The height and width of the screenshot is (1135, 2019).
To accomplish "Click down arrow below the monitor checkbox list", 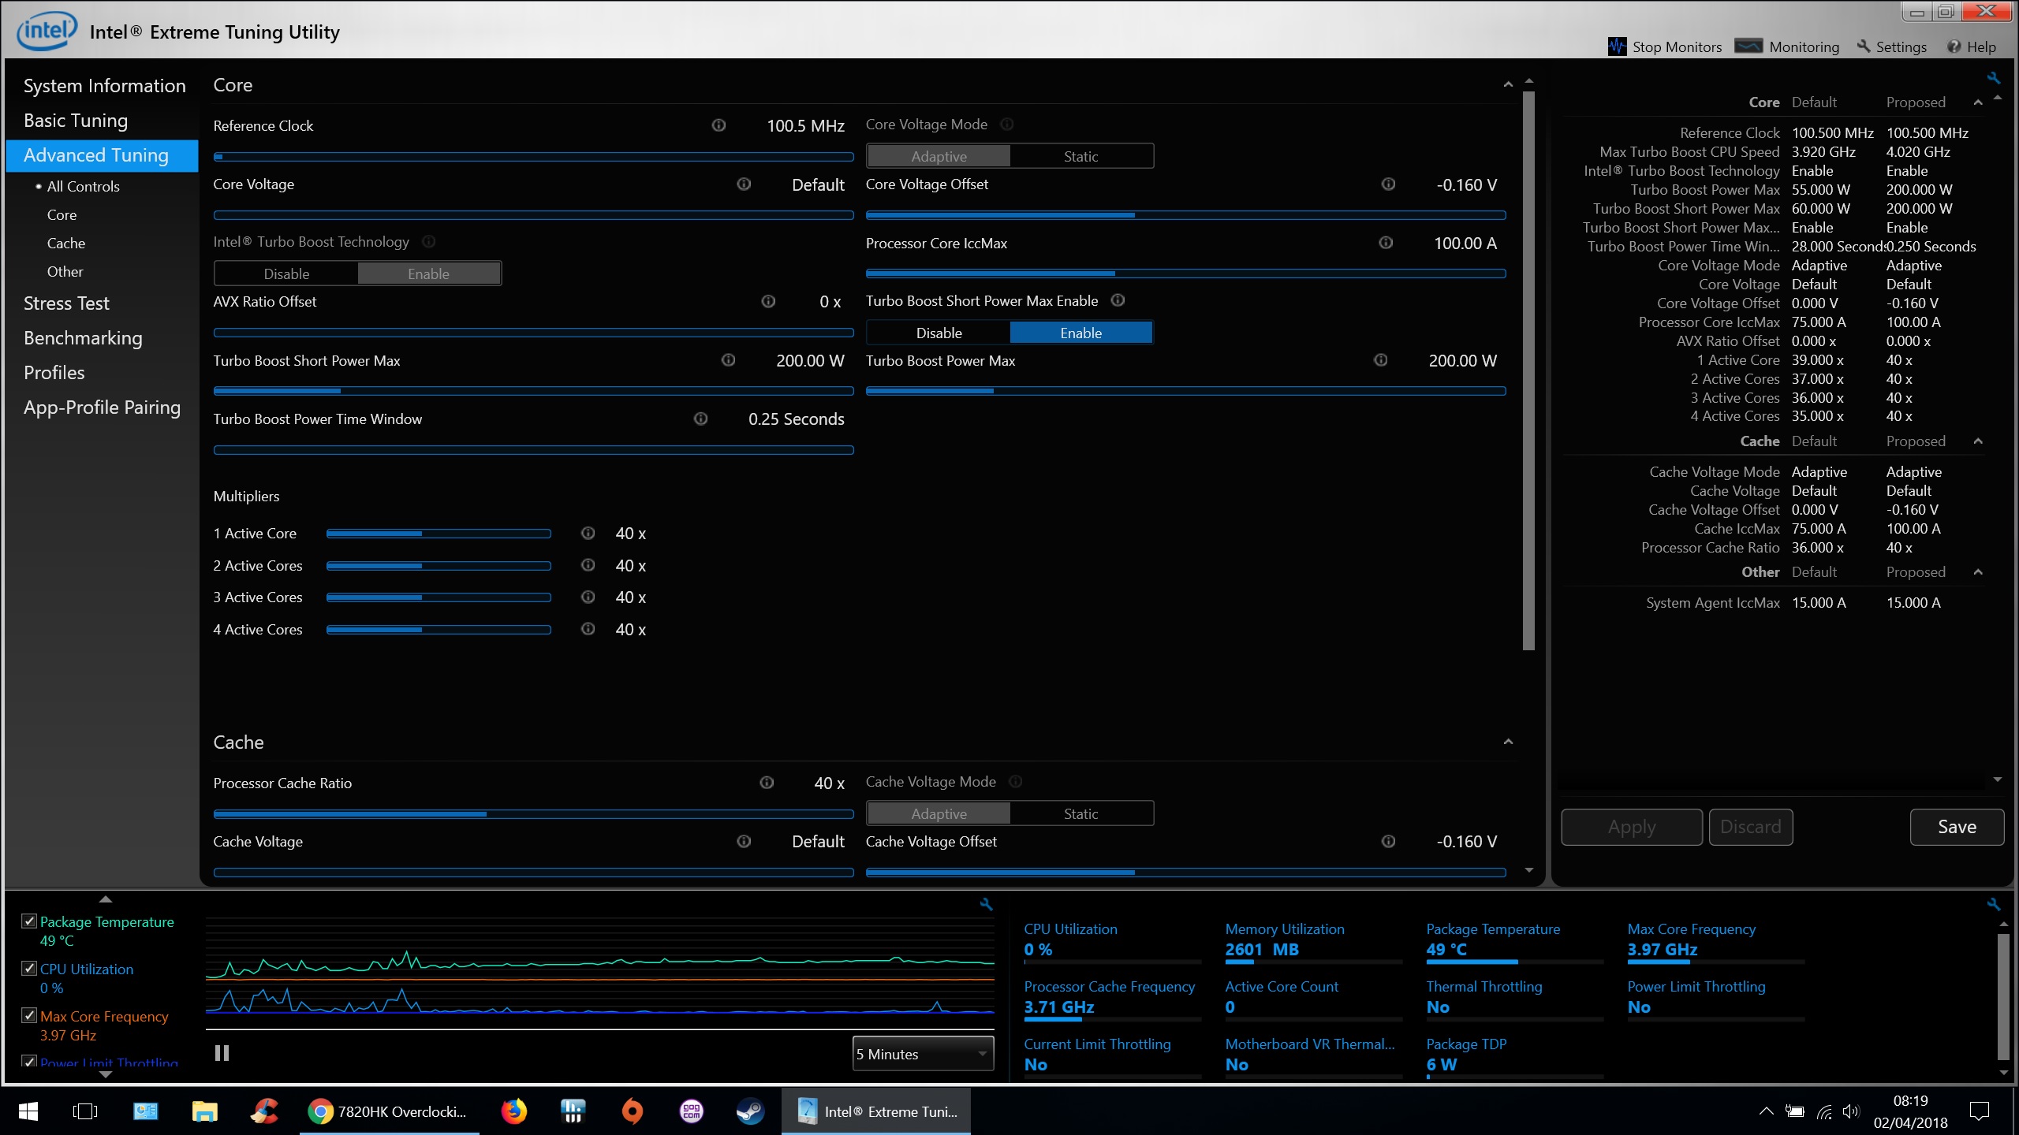I will pos(105,1074).
